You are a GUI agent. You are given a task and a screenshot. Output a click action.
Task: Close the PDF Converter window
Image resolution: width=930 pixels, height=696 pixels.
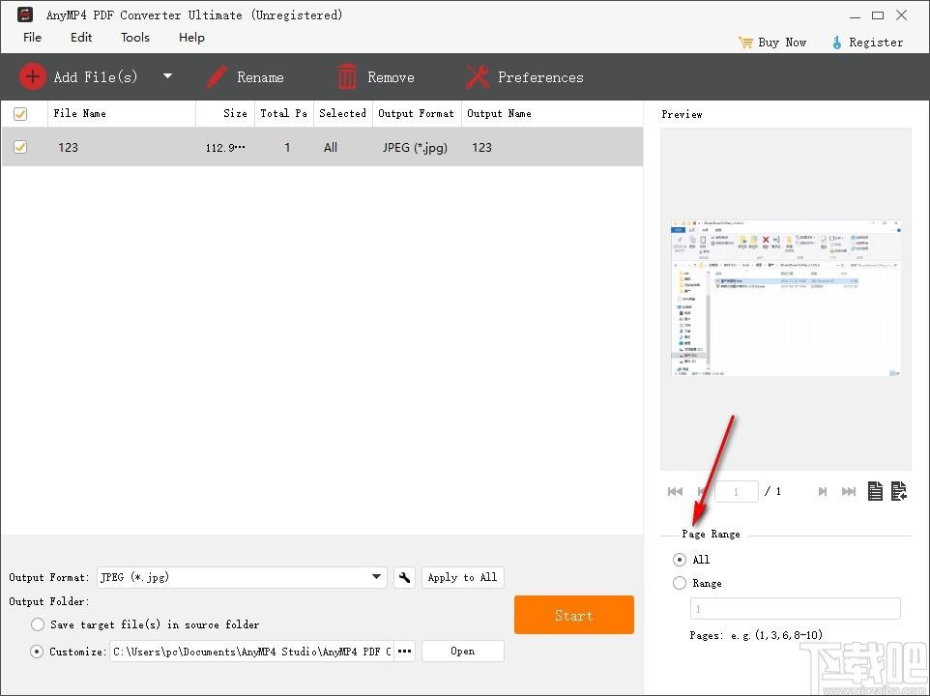click(x=902, y=15)
